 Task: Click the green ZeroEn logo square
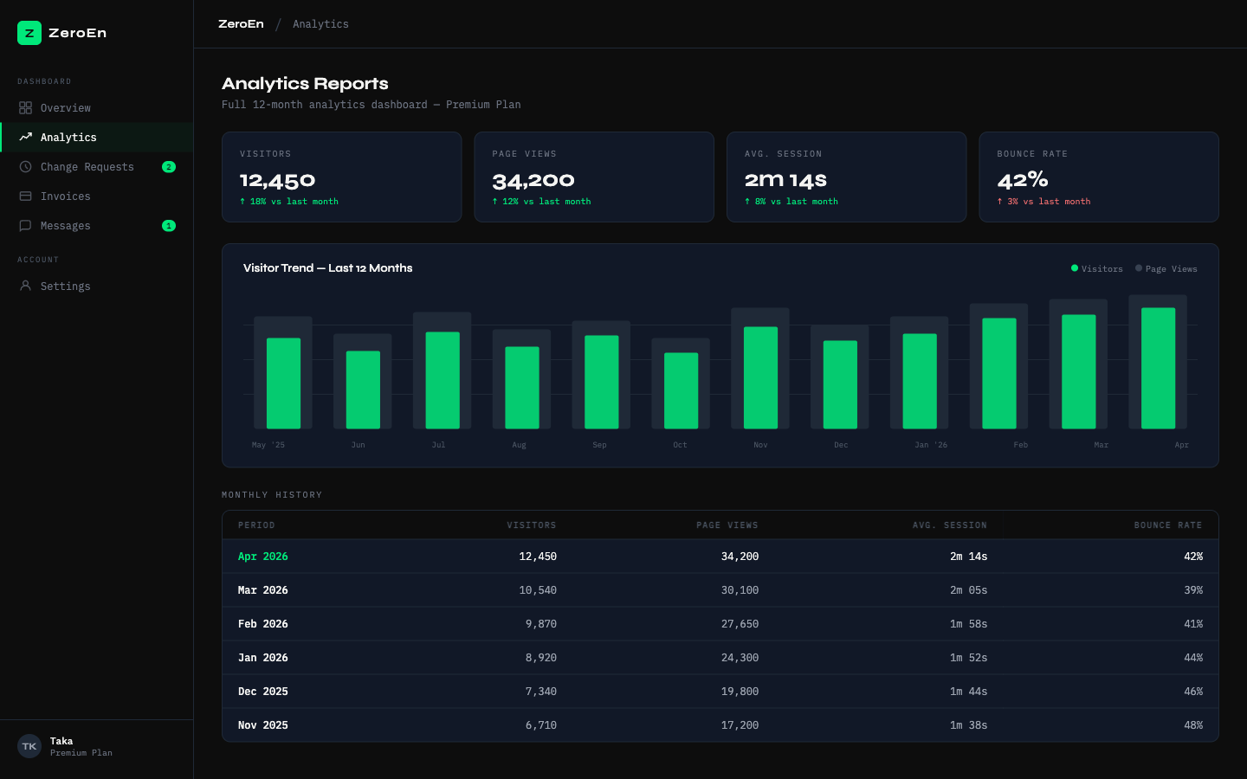pos(29,32)
